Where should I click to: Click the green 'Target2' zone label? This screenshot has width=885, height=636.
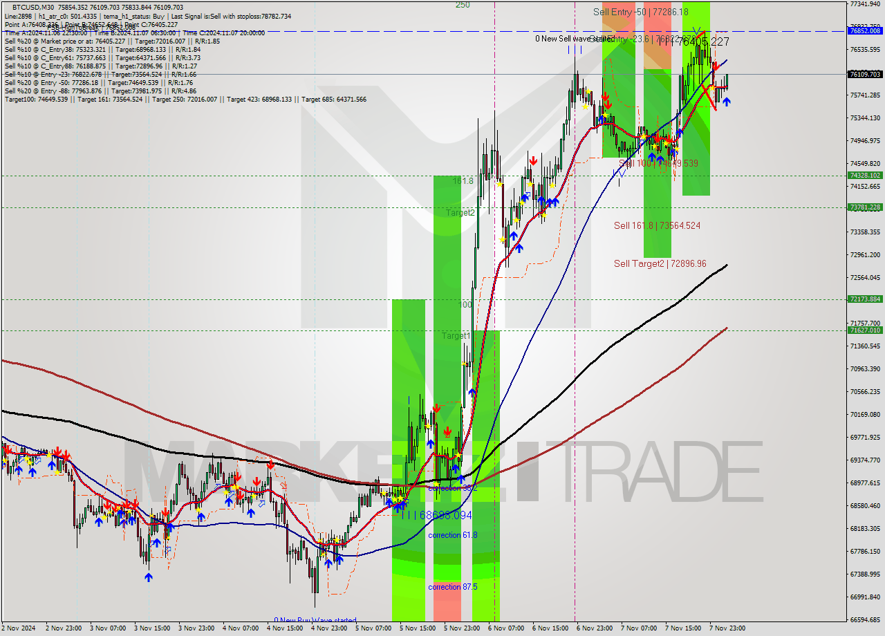click(x=460, y=212)
